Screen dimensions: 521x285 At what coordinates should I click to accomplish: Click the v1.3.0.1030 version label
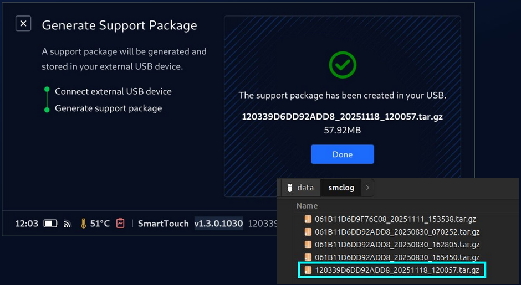pos(218,224)
